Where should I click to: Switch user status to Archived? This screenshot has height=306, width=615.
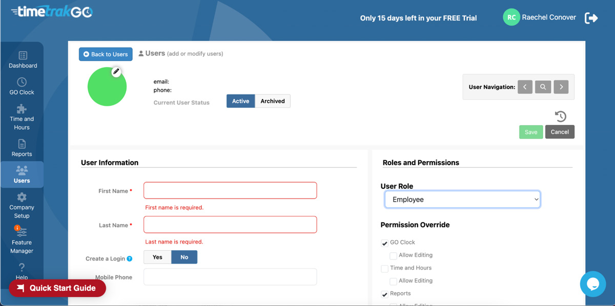tap(272, 101)
